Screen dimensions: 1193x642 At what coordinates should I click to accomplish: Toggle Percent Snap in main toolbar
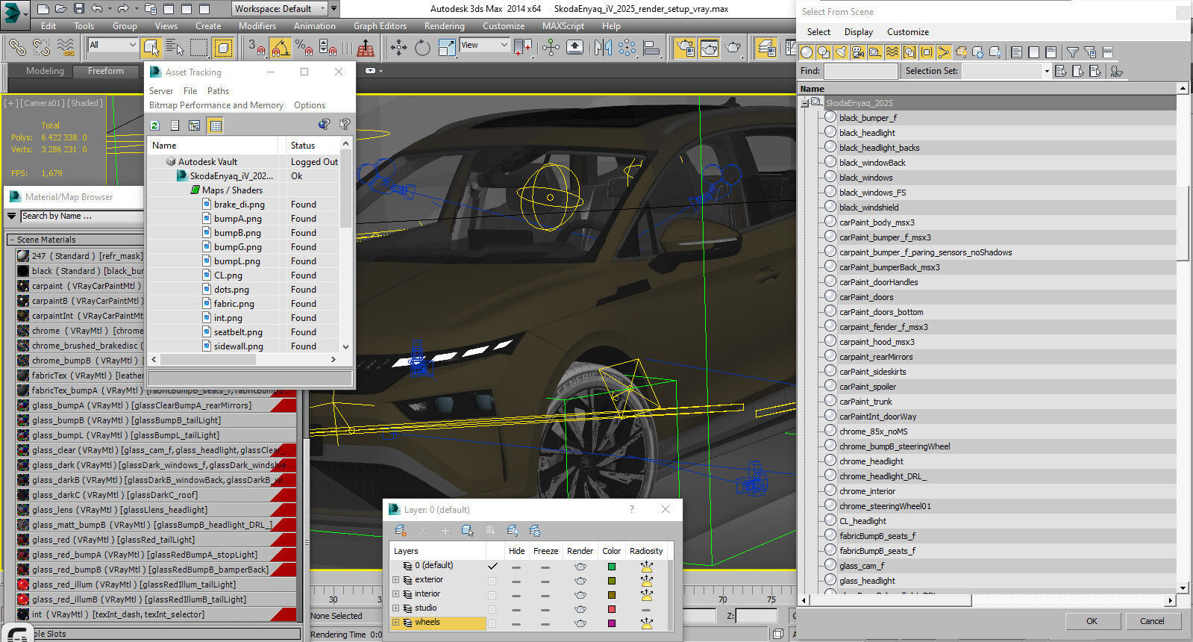click(x=304, y=48)
